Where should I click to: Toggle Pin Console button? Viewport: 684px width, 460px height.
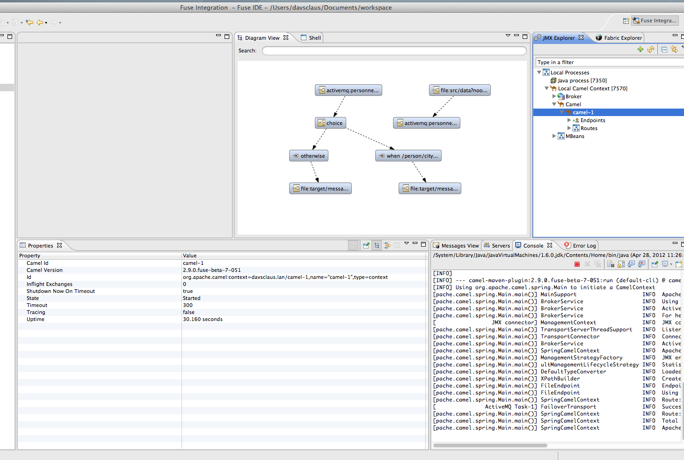pos(655,264)
